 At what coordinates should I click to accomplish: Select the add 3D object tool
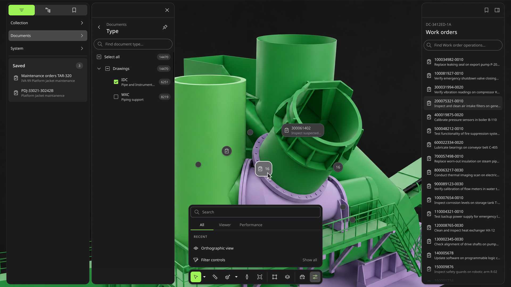click(x=228, y=277)
